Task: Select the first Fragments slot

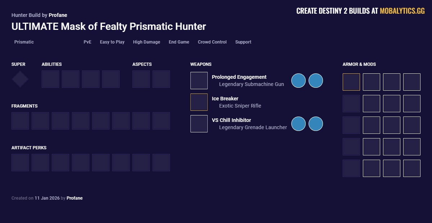Action: click(20, 120)
